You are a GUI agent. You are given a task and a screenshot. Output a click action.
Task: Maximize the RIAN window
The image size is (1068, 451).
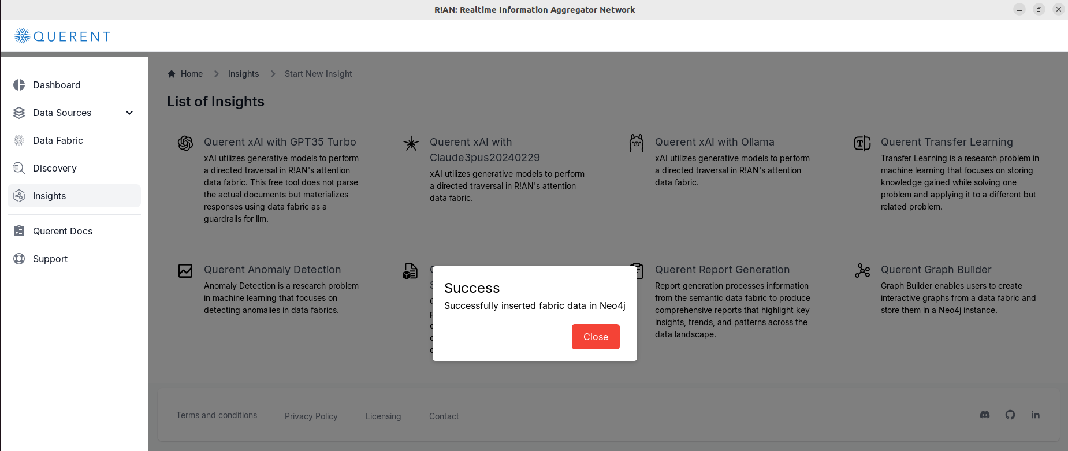click(x=1039, y=9)
